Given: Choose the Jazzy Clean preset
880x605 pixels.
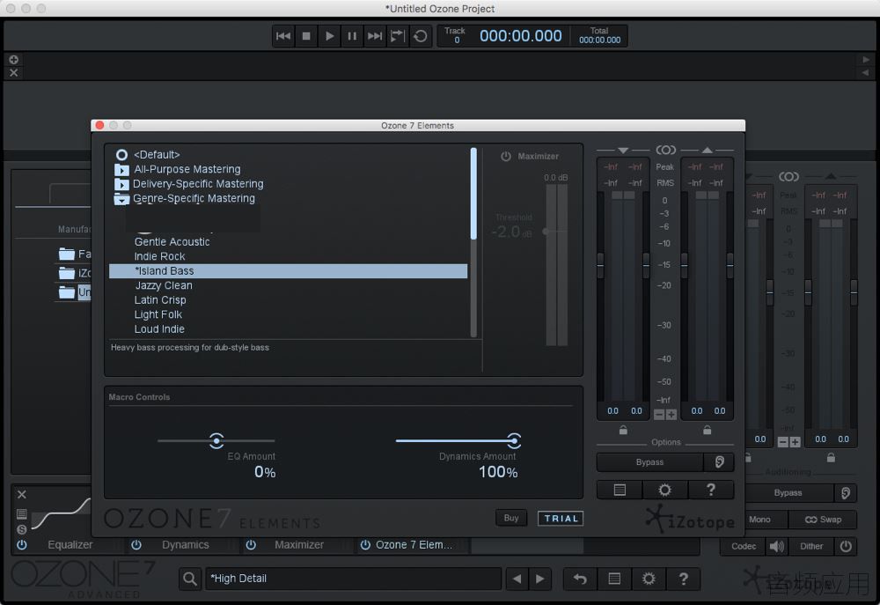Looking at the screenshot, I should point(164,286).
